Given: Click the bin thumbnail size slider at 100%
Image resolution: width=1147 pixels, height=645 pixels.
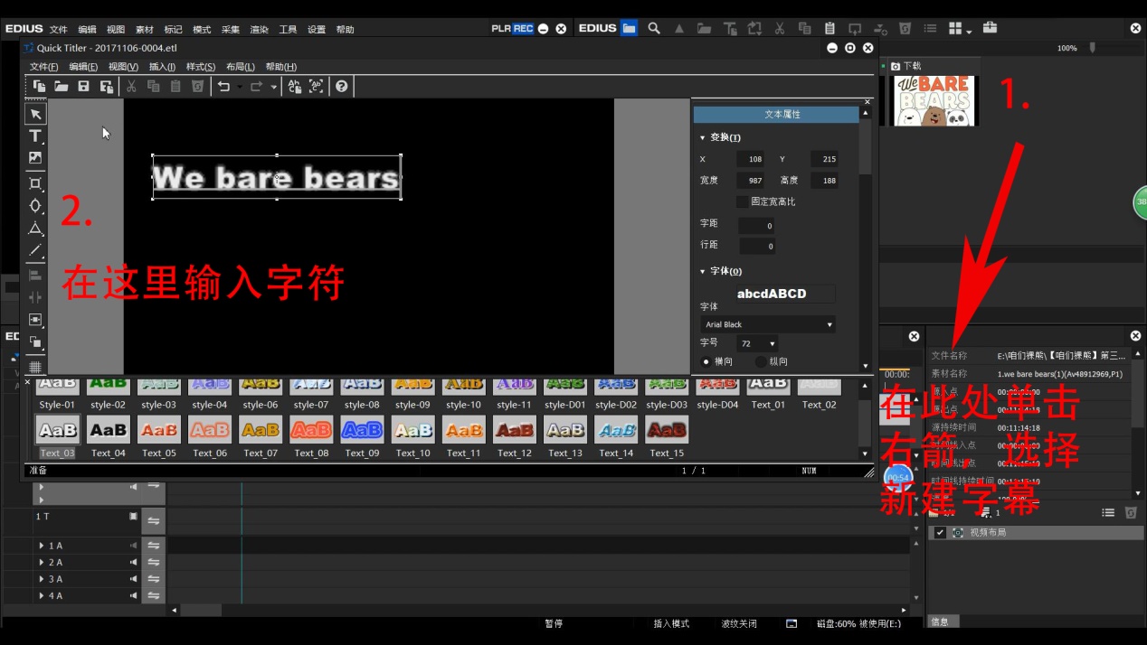Looking at the screenshot, I should (x=1092, y=48).
